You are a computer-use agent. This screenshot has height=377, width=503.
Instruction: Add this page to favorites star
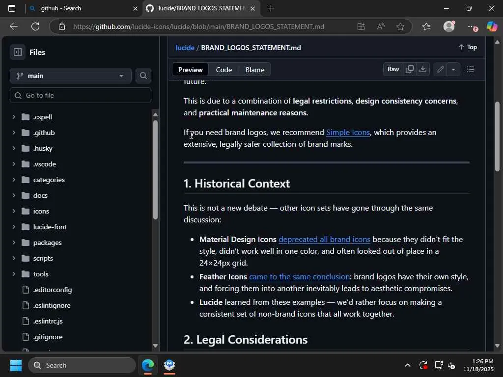click(x=400, y=27)
